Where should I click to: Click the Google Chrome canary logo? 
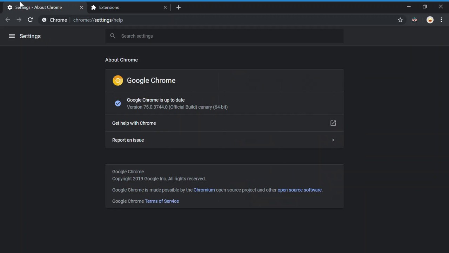[118, 80]
